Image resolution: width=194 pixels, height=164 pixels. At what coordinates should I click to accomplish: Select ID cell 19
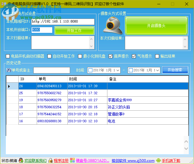point(28,100)
